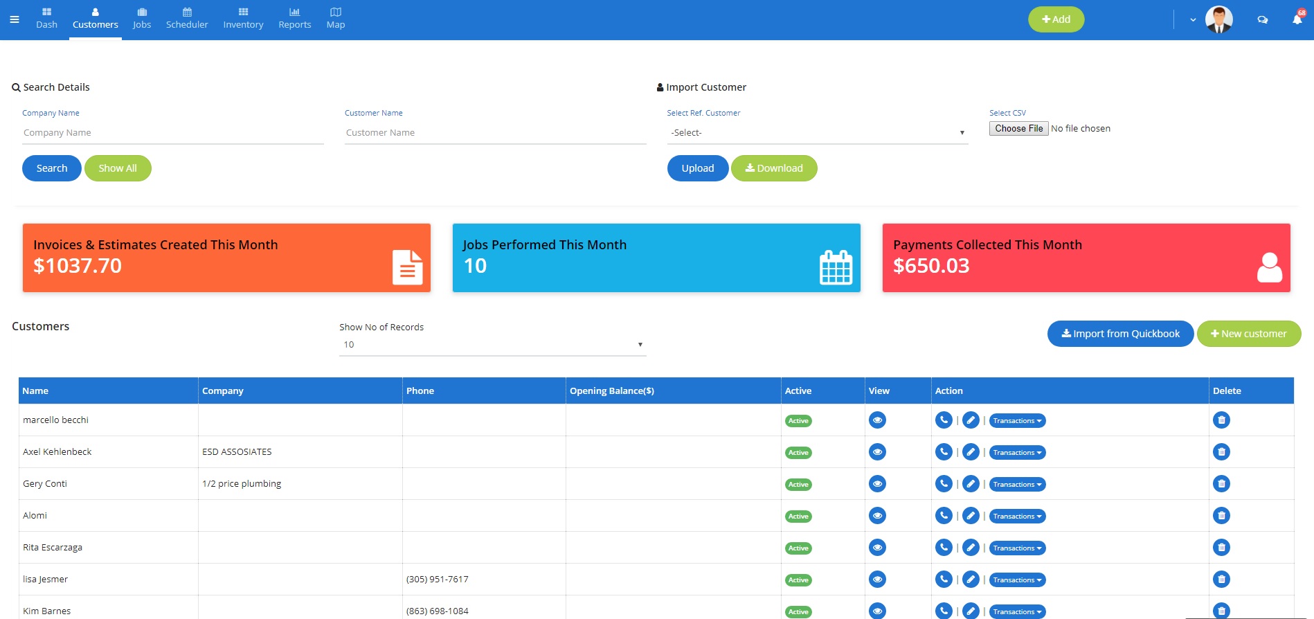Call Alomi with phone icon
The width and height of the screenshot is (1314, 619).
coord(944,516)
